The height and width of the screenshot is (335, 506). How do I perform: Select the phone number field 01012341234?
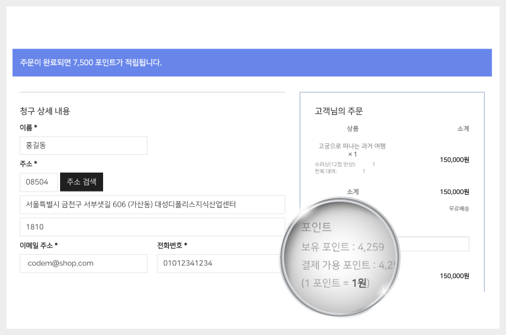tap(218, 263)
